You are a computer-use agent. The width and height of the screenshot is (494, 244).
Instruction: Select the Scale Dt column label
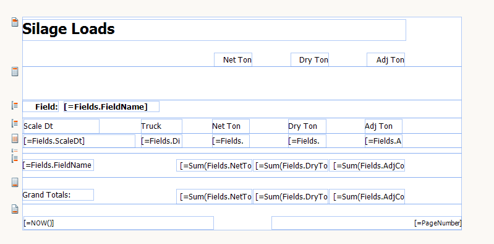point(61,126)
